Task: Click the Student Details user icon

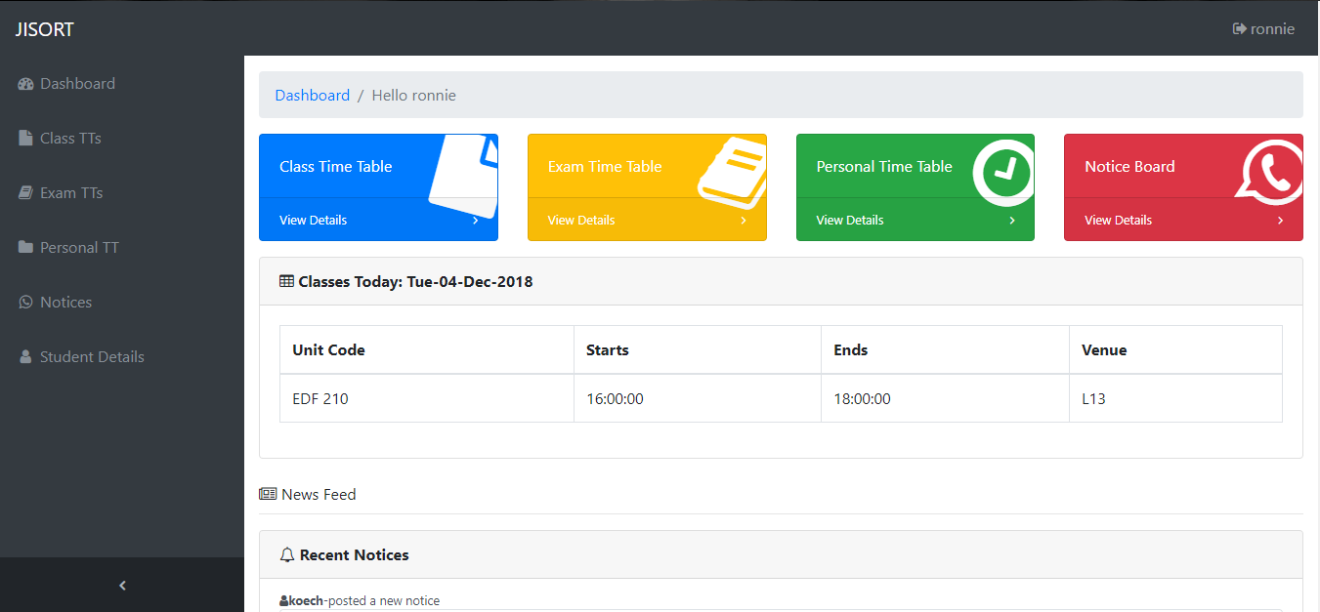Action: click(x=25, y=357)
